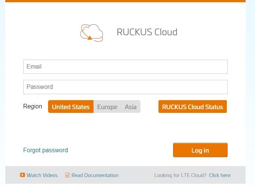Open the Watch Videos link
This screenshot has height=186, width=255.
[x=42, y=175]
